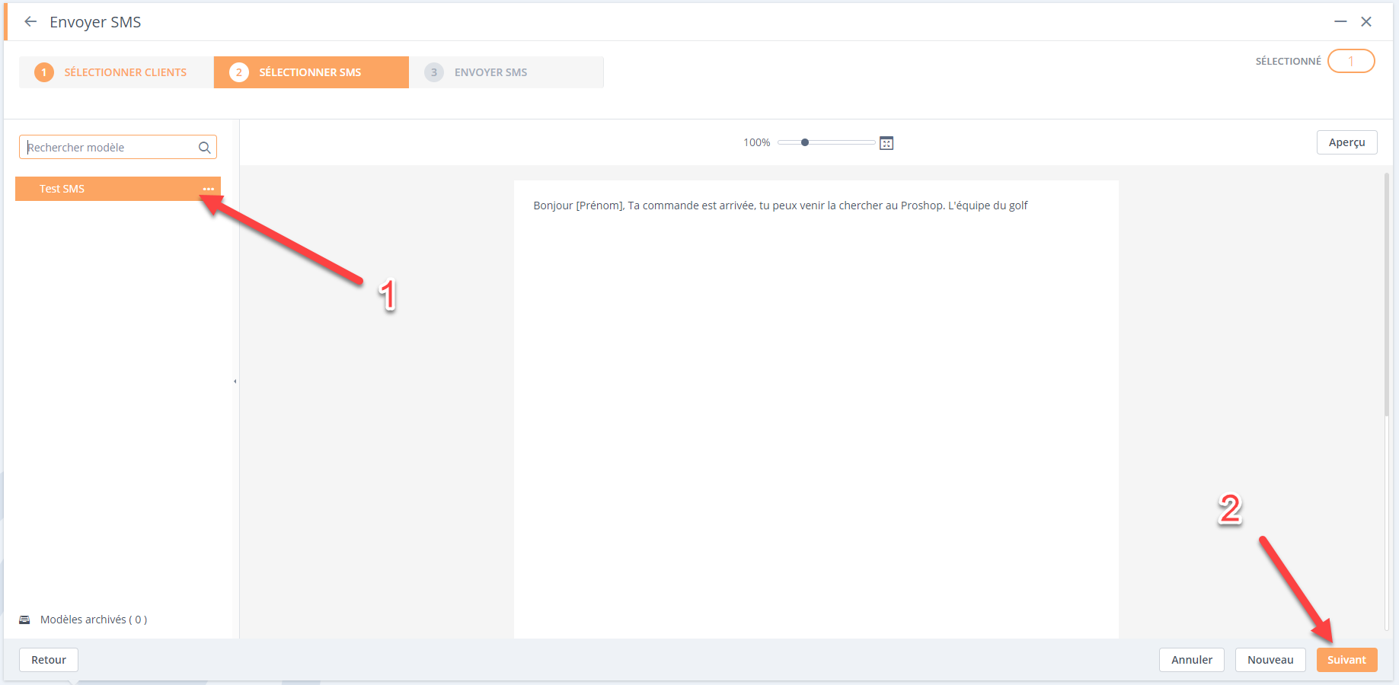
Task: Open step 3 Envoyer SMS tab
Action: [506, 72]
